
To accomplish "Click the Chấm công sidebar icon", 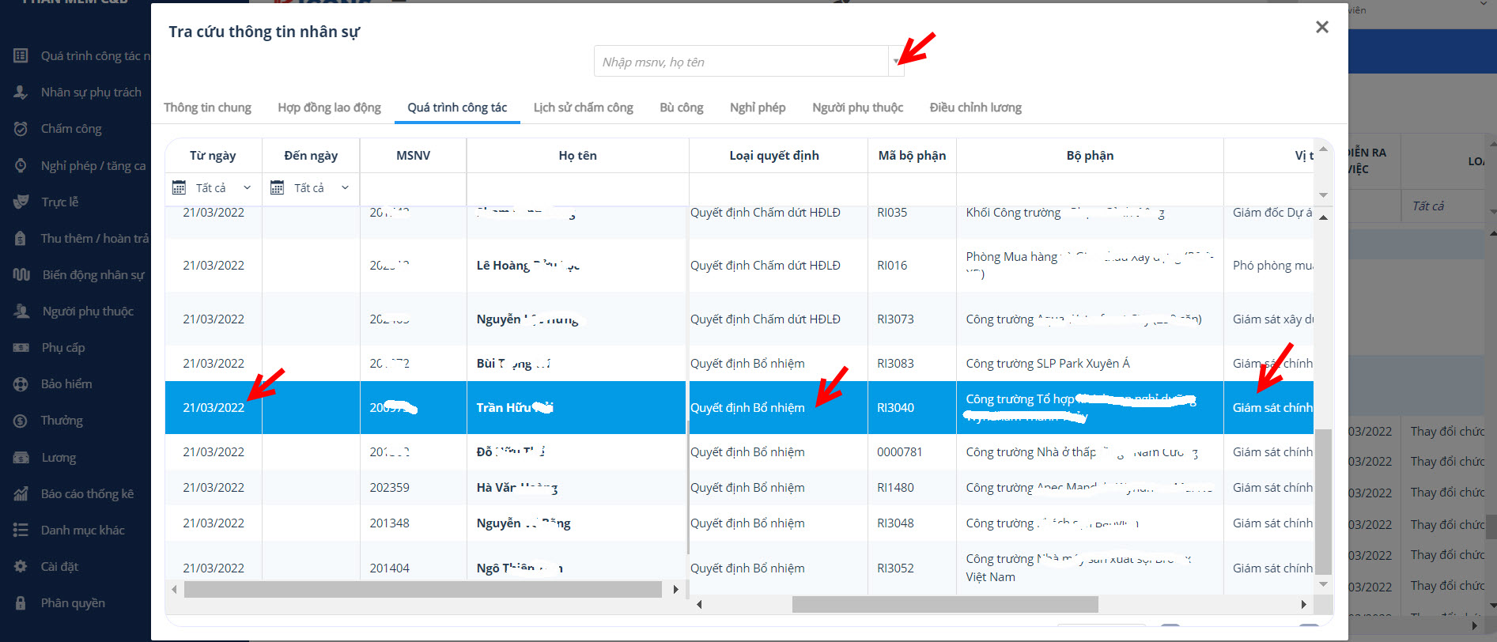I will click(x=21, y=129).
